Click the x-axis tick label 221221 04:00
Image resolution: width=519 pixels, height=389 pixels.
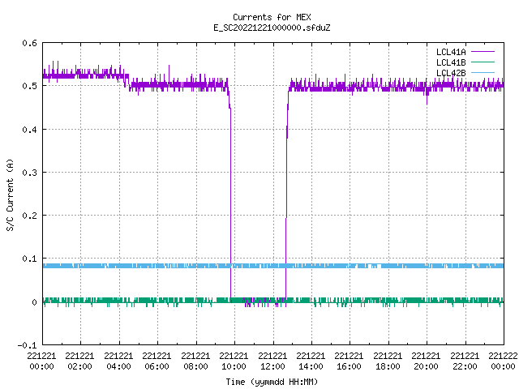pos(118,361)
